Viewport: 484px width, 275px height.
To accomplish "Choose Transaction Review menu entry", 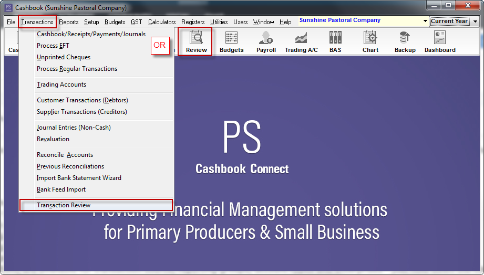I will 96,205.
